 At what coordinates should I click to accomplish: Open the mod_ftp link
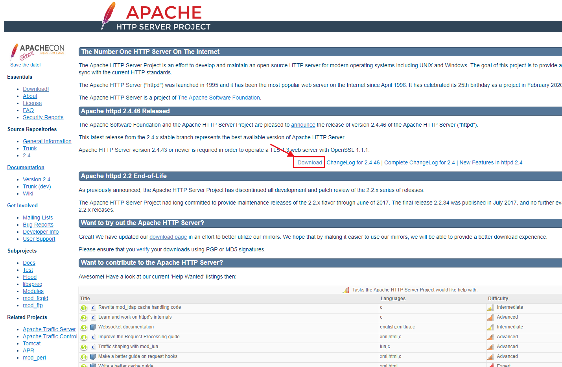pos(33,305)
